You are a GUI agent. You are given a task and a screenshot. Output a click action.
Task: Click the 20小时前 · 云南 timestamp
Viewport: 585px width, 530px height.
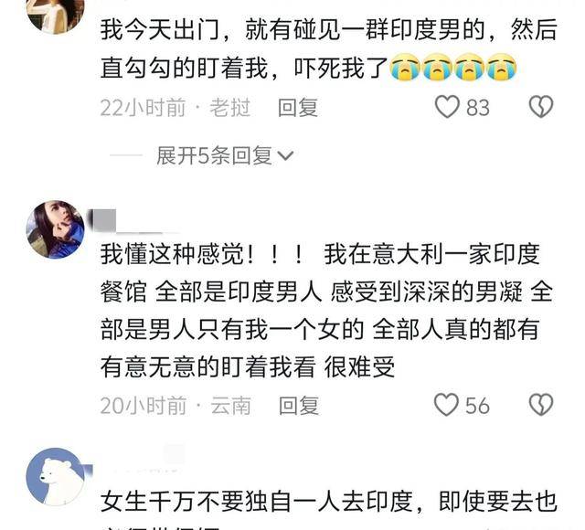pos(175,406)
